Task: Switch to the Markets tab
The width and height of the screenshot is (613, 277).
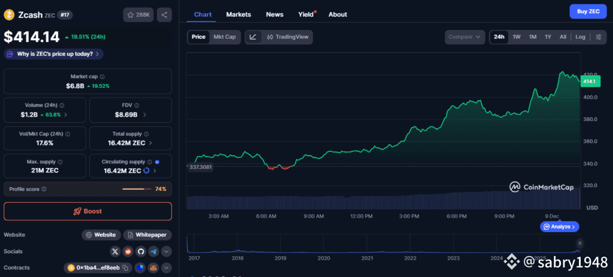Action: click(x=238, y=14)
